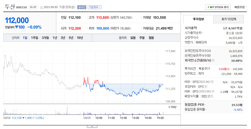Click the 1조 8,507억원 market cap value
Viewport: 251px width, 129px height.
click(x=232, y=28)
